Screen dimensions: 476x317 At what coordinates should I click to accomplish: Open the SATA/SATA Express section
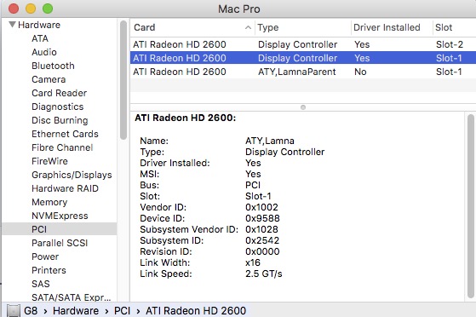pos(71,297)
